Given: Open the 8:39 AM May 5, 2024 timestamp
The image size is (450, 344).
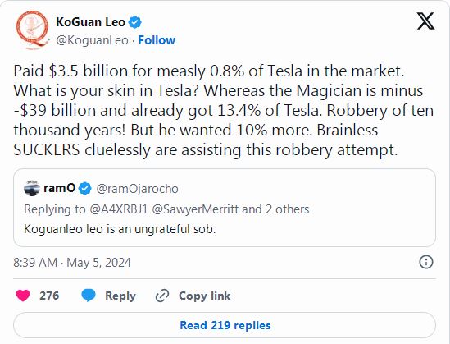Looking at the screenshot, I should (72, 263).
